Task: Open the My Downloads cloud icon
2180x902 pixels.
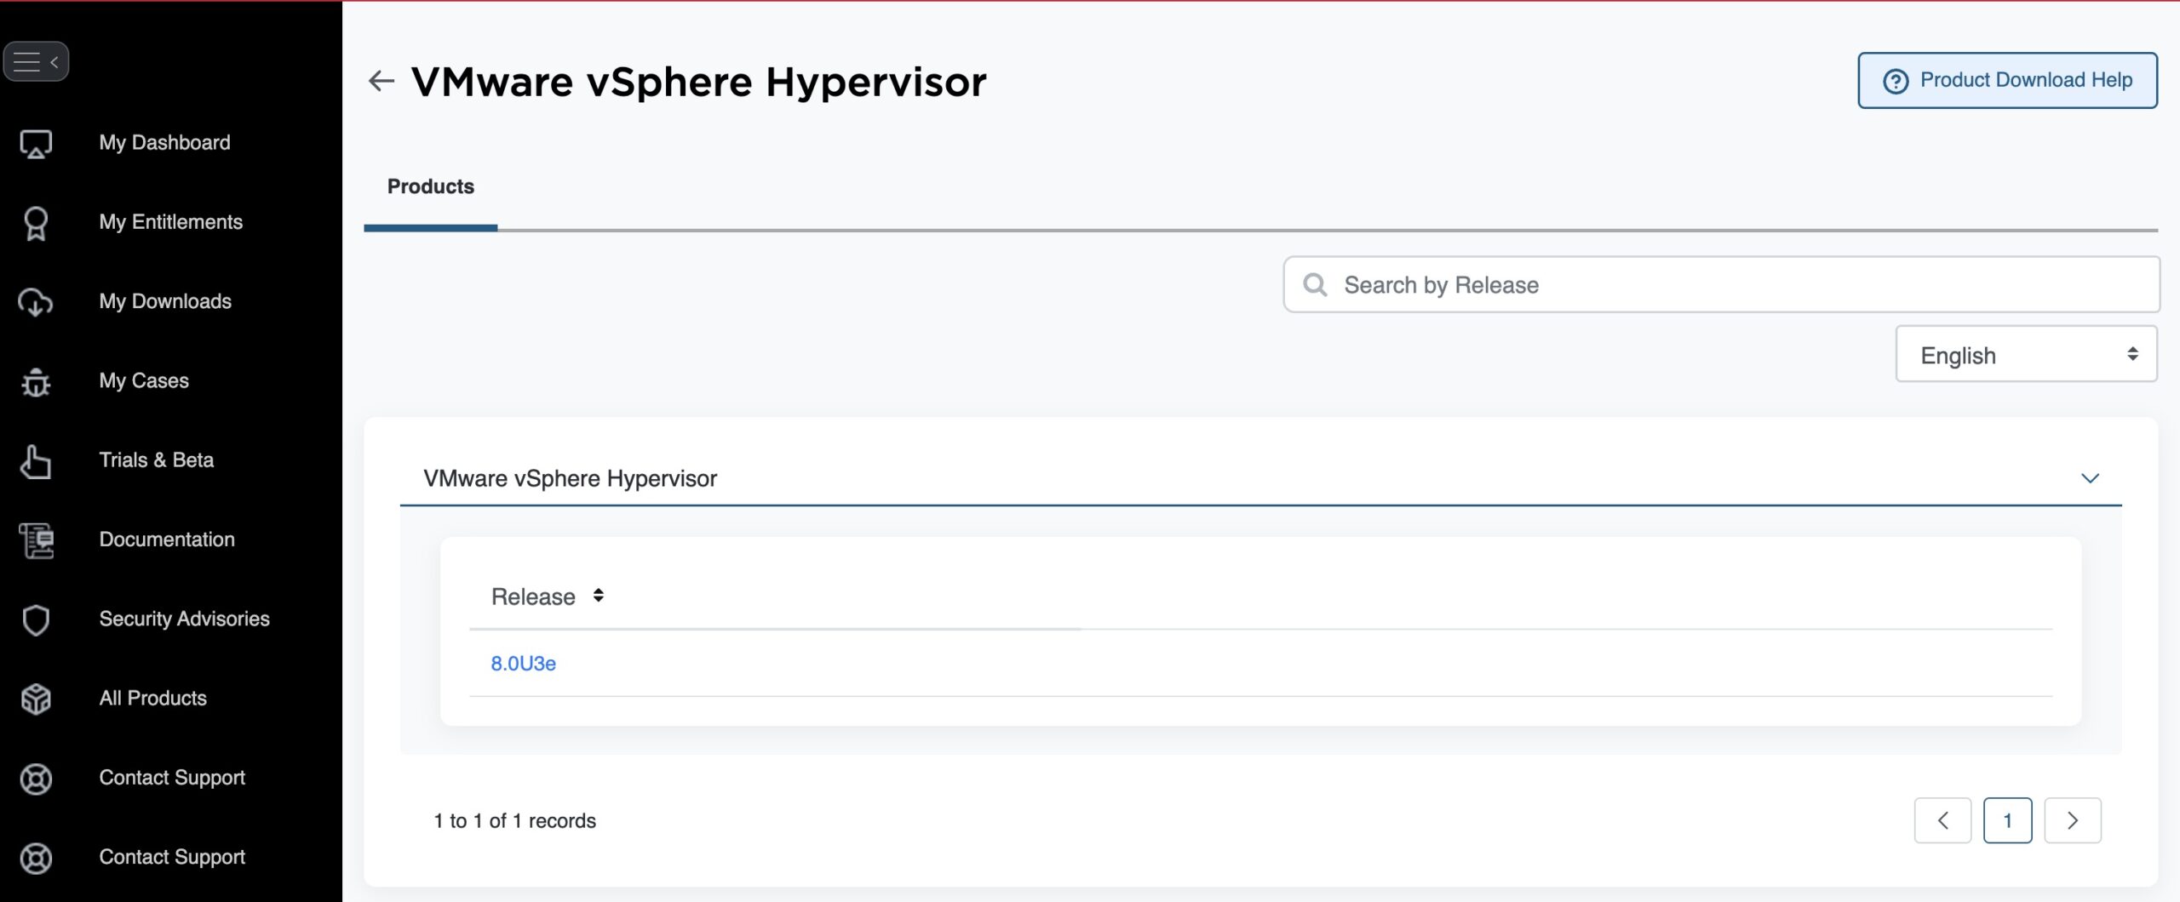Action: [36, 302]
